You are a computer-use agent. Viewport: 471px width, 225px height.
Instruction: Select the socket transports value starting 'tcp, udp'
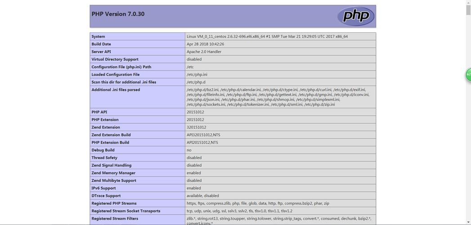pos(239,211)
